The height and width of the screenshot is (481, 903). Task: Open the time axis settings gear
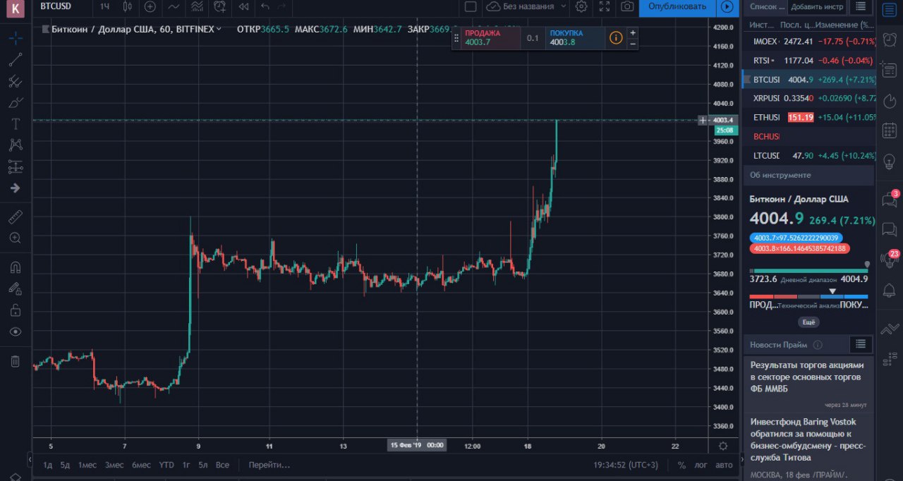click(723, 446)
